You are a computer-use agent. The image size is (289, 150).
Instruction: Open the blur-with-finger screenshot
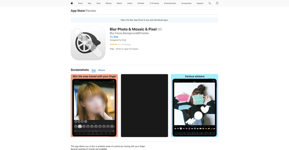[x=95, y=105]
